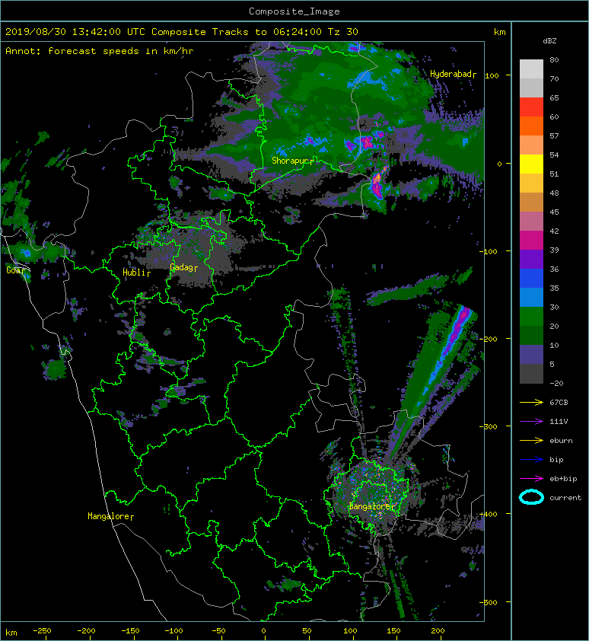Viewport: 589px width, 641px height.
Task: Click the Bangalore city label
Action: [x=371, y=506]
